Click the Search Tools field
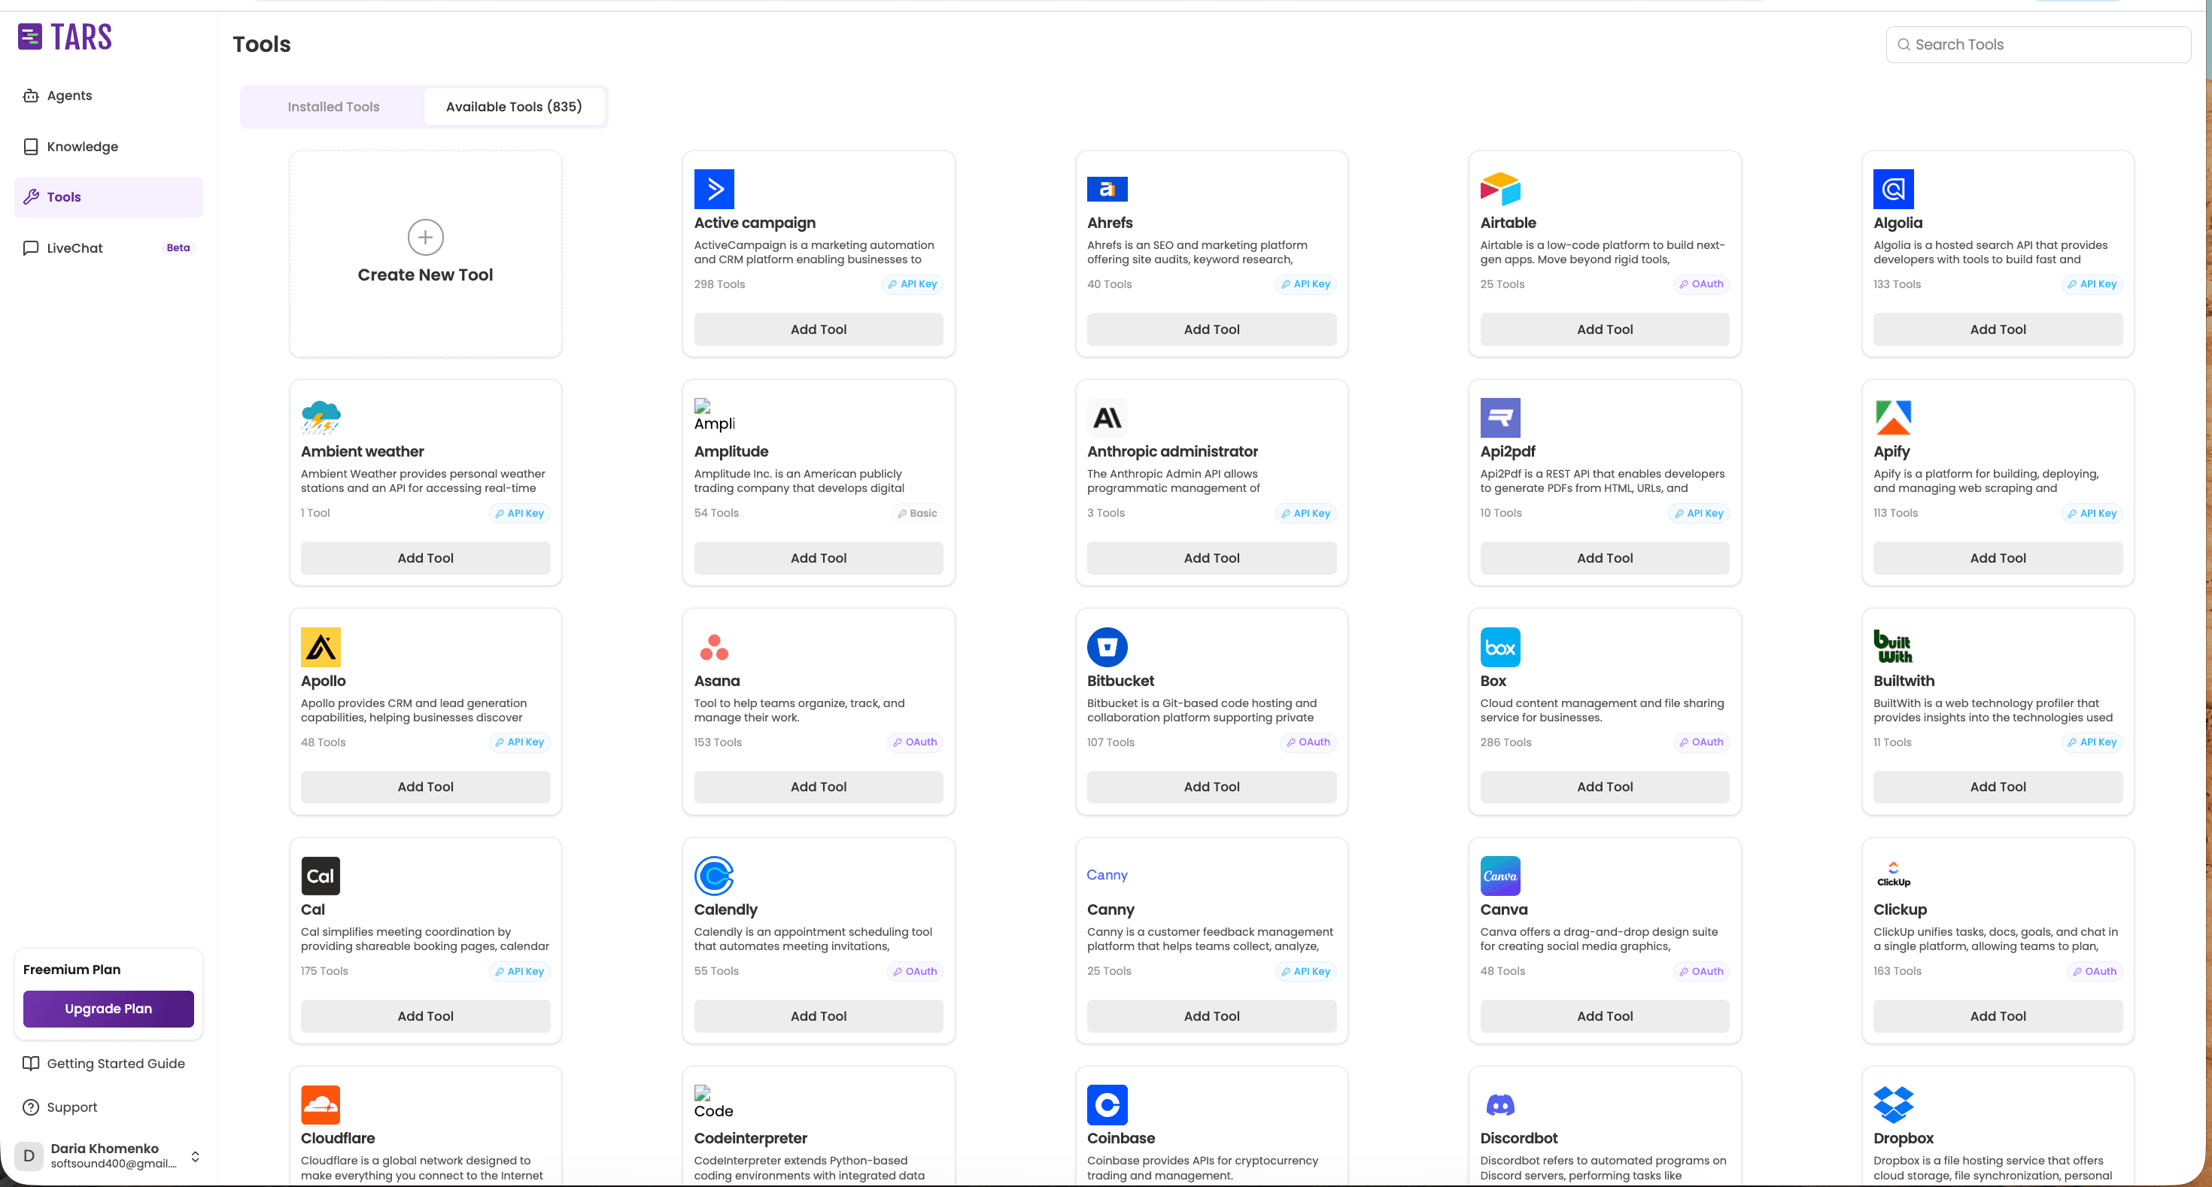The width and height of the screenshot is (2212, 1187). click(2038, 44)
